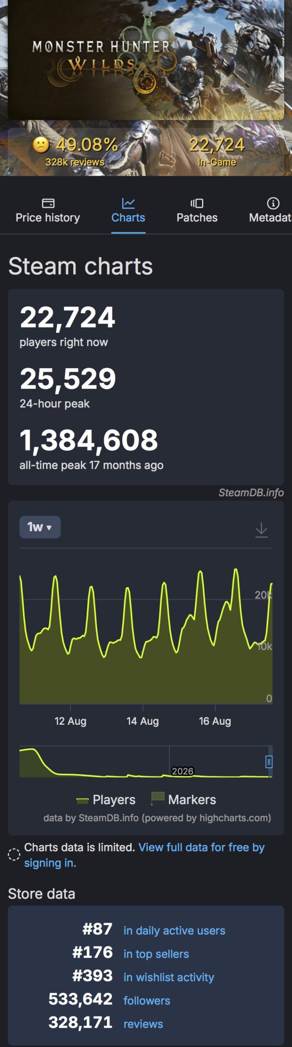Click the 2026 marker in navigator
The width and height of the screenshot is (292, 1047).
(x=182, y=771)
